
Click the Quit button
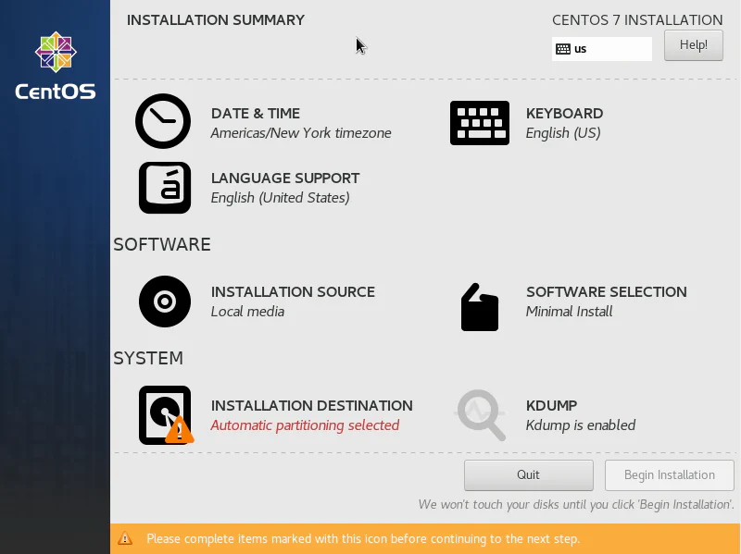coord(528,475)
